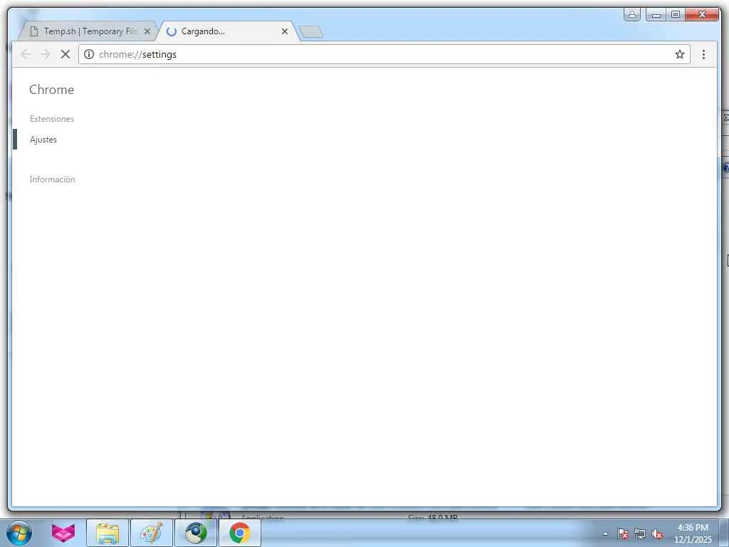View site information icon in address bar
The height and width of the screenshot is (547, 729).
(x=89, y=54)
